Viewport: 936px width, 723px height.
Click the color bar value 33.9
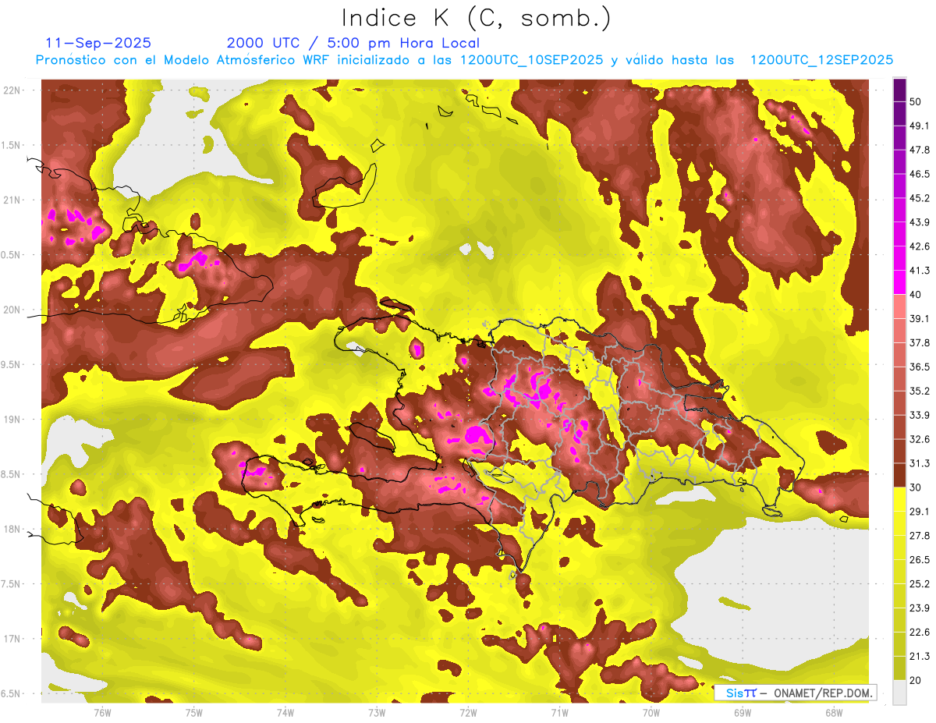(918, 415)
